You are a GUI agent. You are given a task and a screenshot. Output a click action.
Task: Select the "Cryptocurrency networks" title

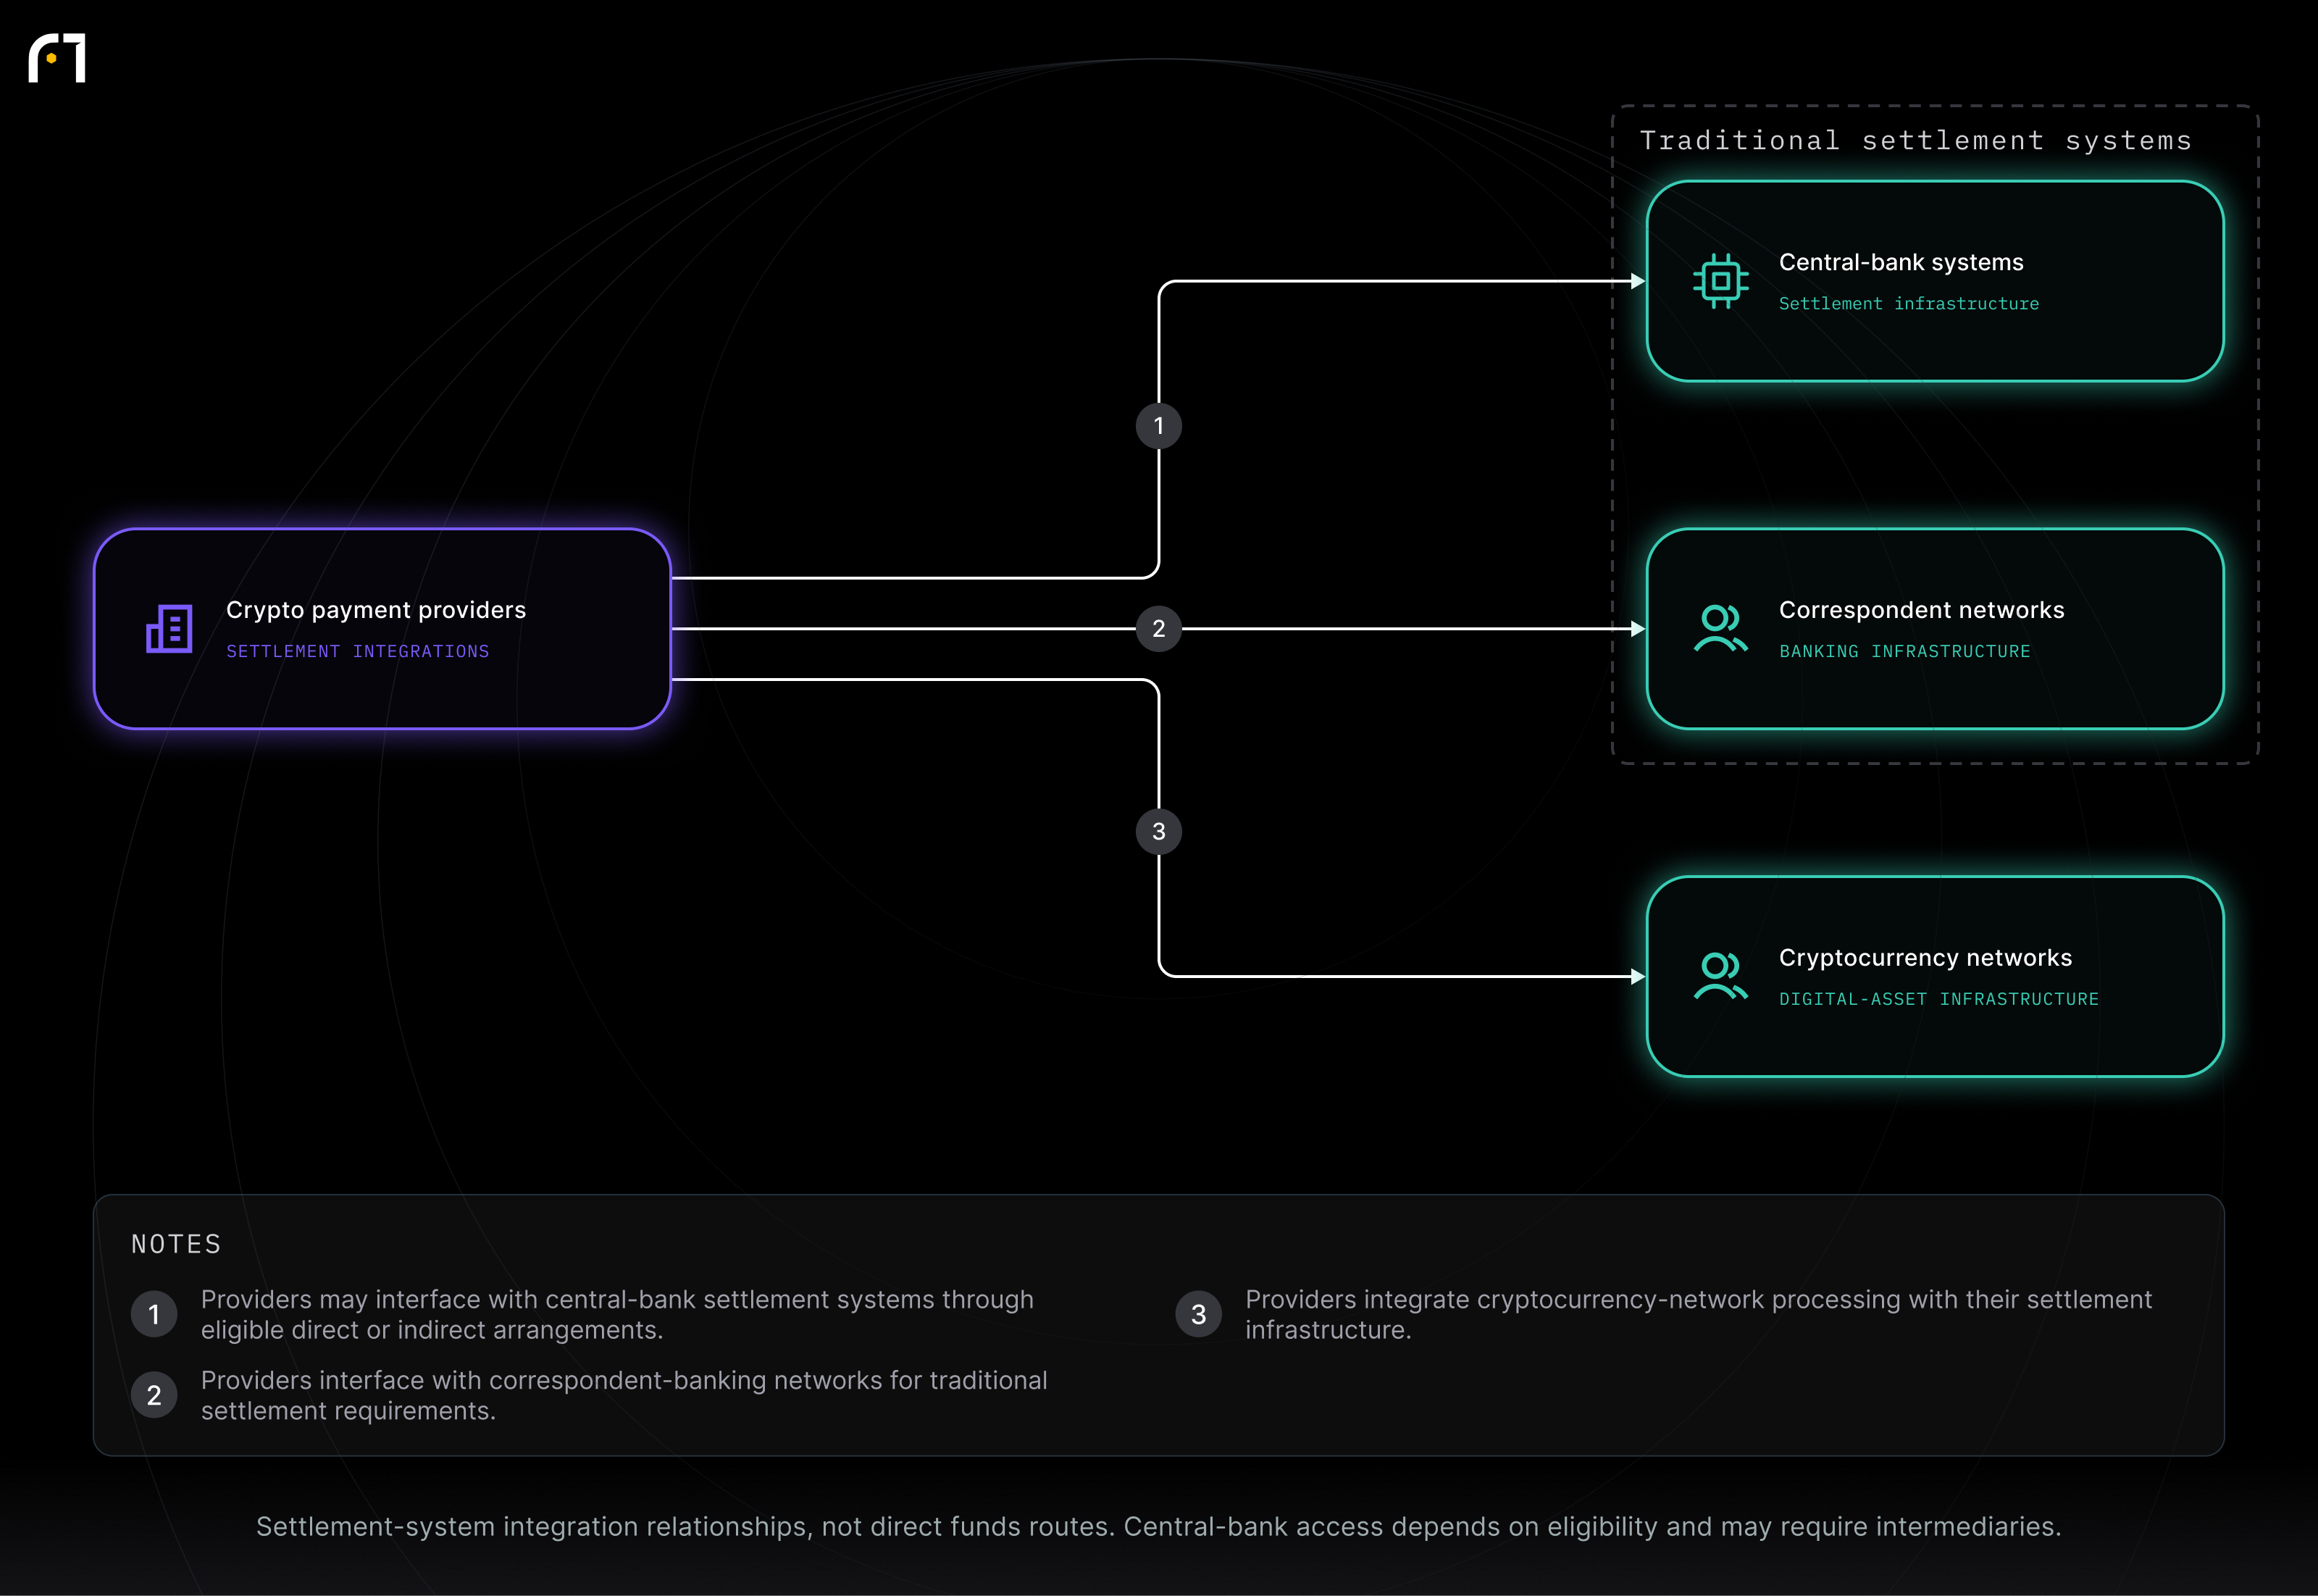tap(1925, 958)
